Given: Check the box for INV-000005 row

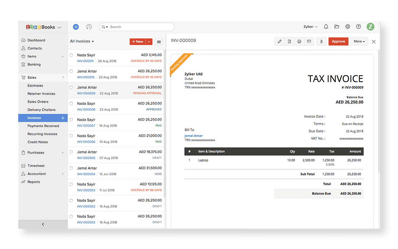Looking at the screenshot, I should (x=71, y=152).
